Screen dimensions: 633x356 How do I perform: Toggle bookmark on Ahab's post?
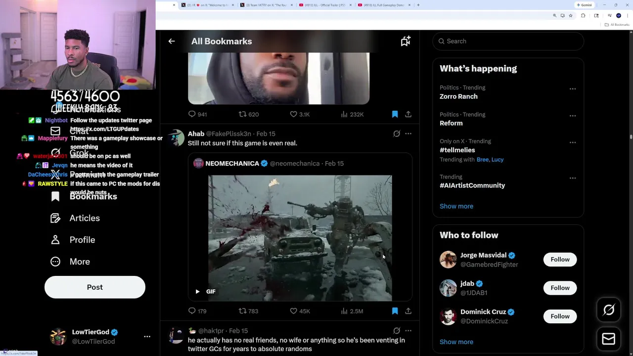[x=395, y=311]
